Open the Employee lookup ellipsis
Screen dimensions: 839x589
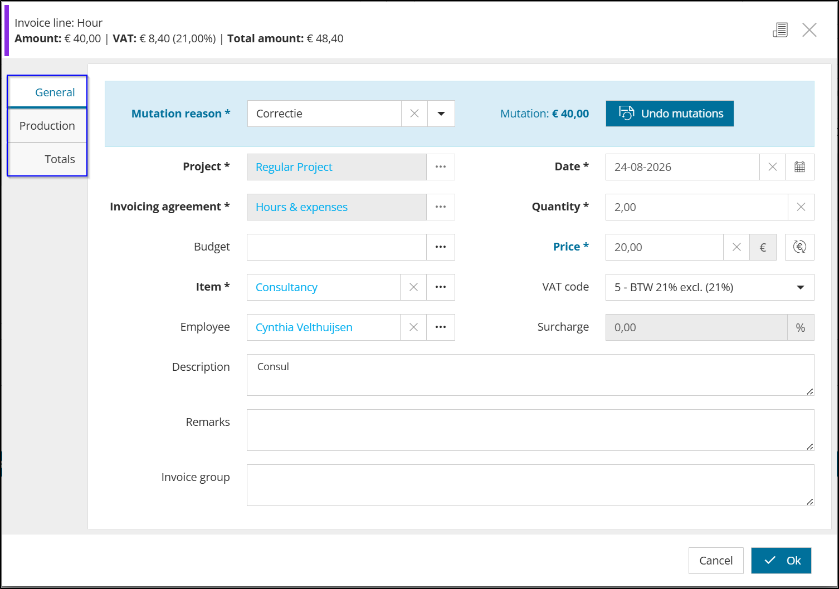[441, 327]
